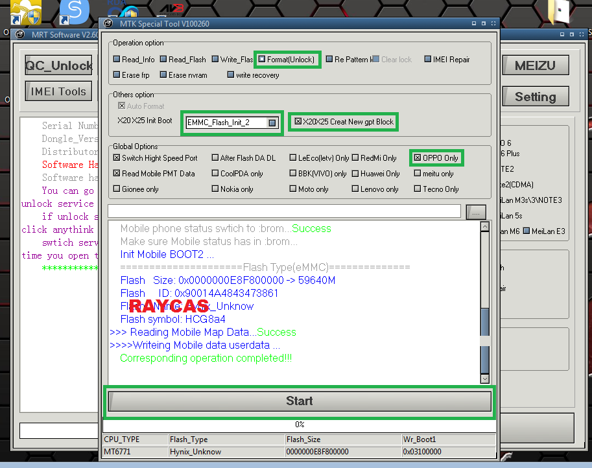The image size is (592, 468).
Task: Check the Huawei Only option
Action: point(355,173)
